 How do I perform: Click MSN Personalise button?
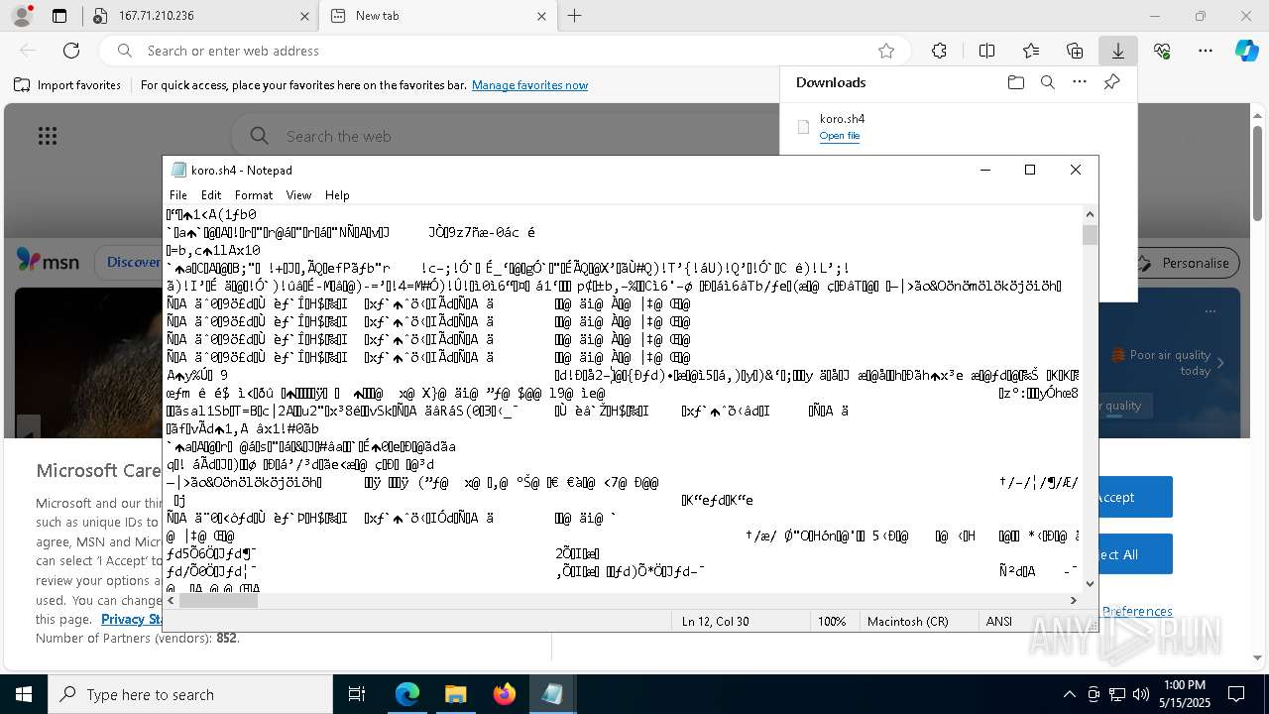(x=1183, y=263)
